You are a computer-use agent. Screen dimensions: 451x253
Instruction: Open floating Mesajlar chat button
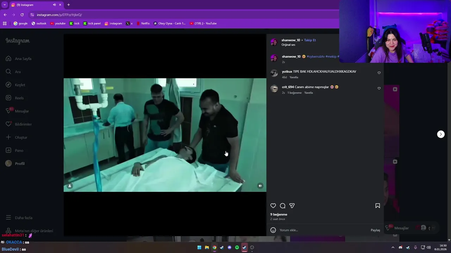coord(397,228)
